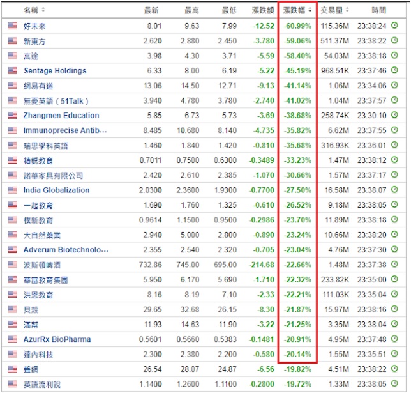Click the 511.37M volume value
Screen dimensions: 411x393
(334, 41)
